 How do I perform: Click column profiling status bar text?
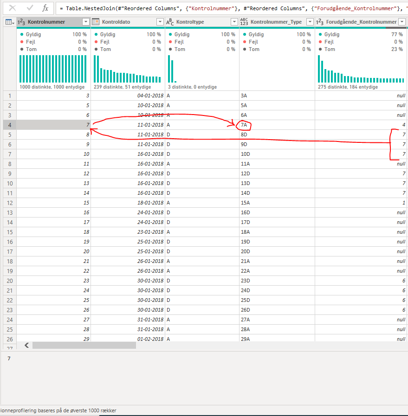coord(58,410)
